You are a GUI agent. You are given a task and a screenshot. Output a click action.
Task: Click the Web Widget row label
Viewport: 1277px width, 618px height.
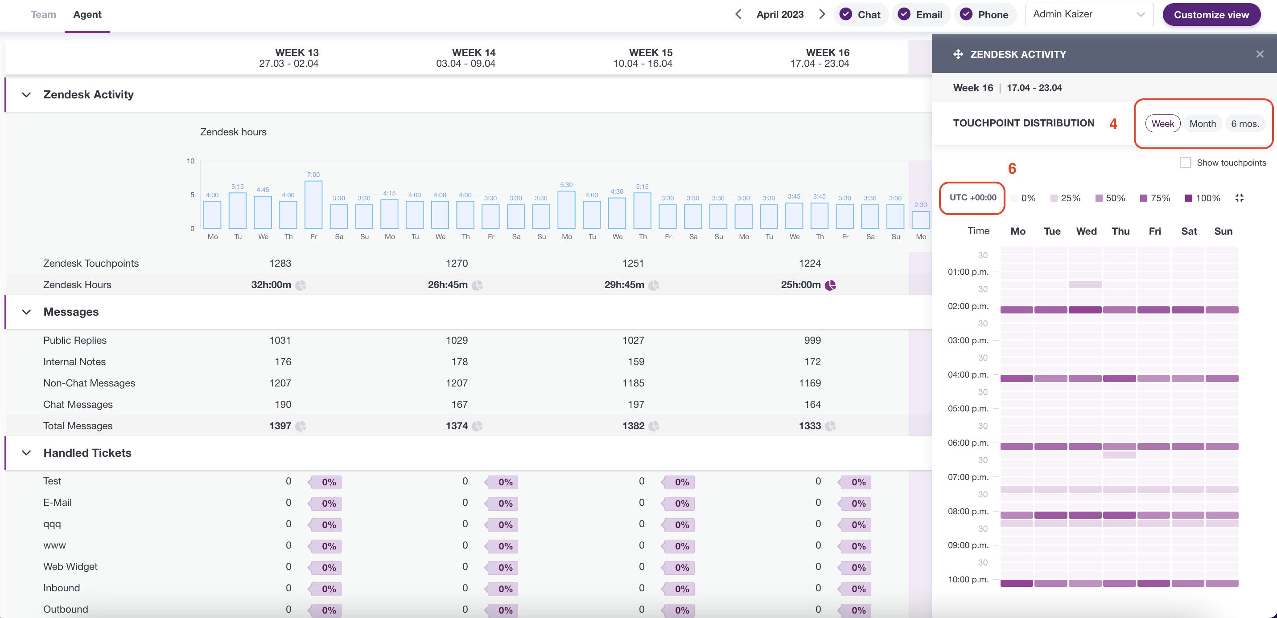pyautogui.click(x=70, y=566)
